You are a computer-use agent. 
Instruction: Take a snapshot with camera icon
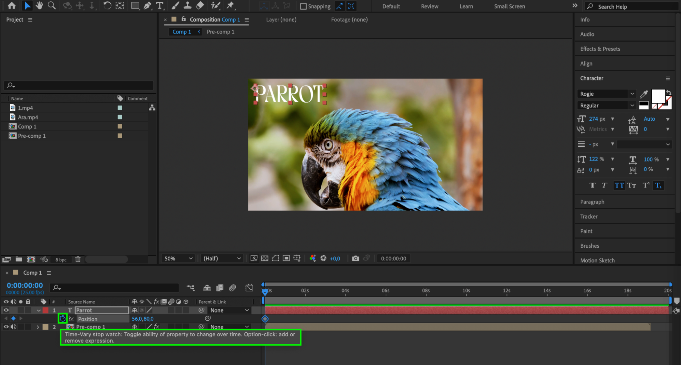355,258
